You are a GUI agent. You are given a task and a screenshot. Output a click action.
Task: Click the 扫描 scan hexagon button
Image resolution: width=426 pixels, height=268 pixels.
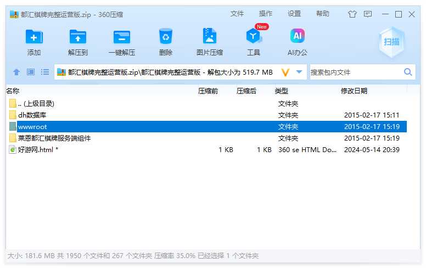tap(391, 42)
